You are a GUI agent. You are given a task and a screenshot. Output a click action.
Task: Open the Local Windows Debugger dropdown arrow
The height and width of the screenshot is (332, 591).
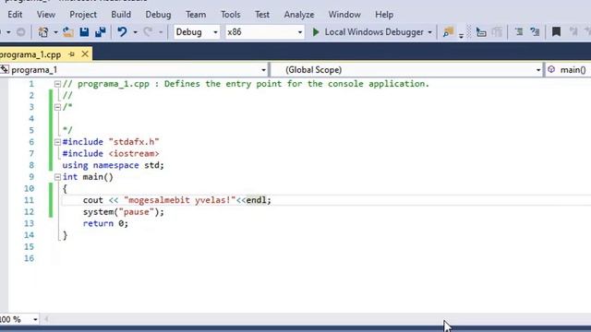[429, 32]
